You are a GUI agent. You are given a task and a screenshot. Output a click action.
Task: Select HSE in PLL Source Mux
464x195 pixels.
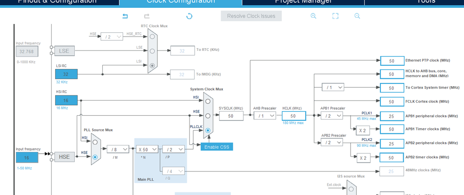pyautogui.click(x=95, y=157)
